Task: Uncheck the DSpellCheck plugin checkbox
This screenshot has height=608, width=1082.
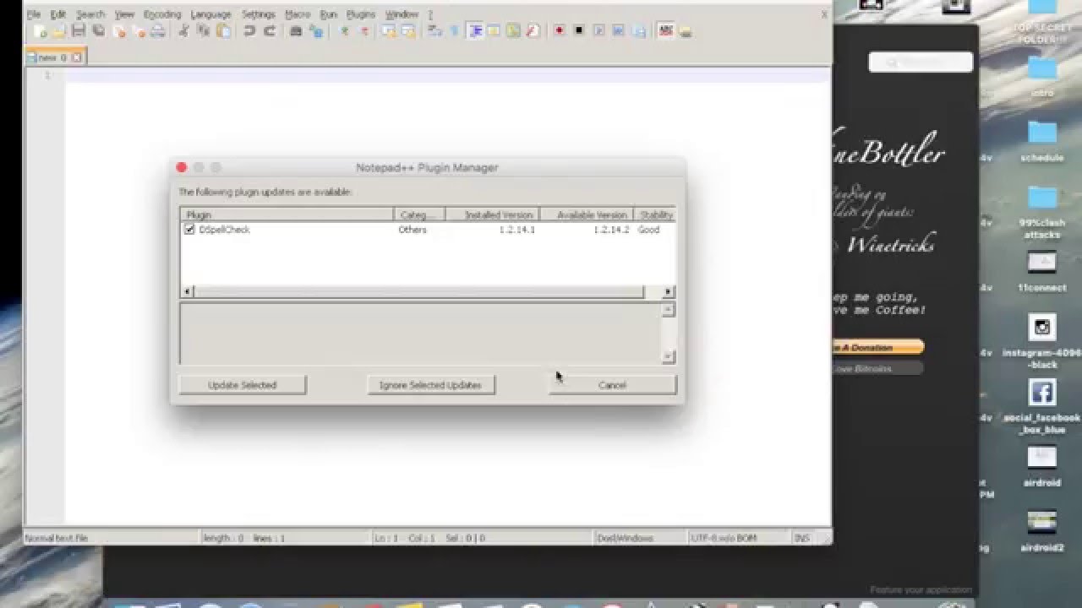Action: click(189, 229)
